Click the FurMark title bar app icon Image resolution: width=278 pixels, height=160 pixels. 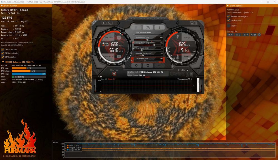pyautogui.click(x=2, y=2)
